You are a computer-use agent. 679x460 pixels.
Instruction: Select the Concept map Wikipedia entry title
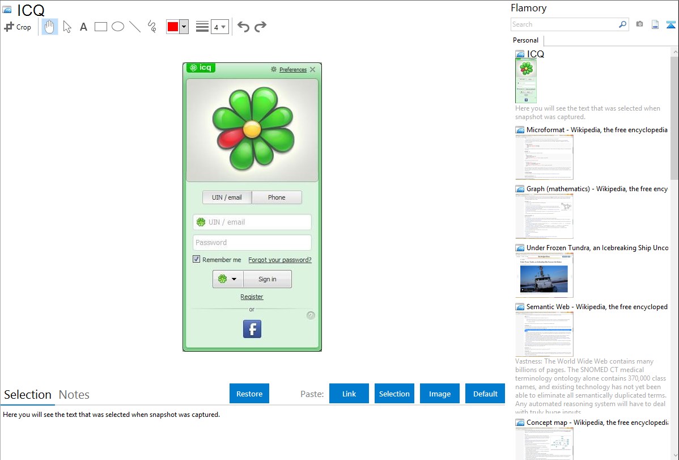pos(597,422)
